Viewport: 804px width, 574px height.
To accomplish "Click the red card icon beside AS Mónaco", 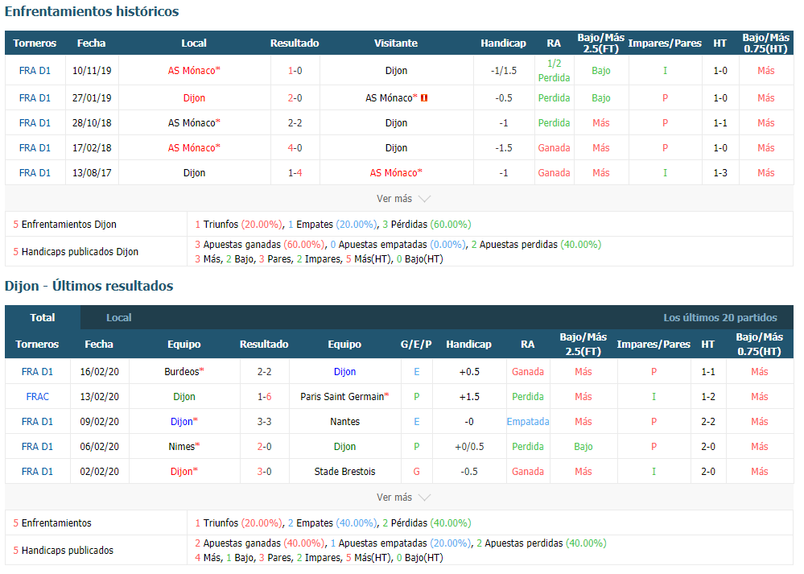I will click(424, 98).
